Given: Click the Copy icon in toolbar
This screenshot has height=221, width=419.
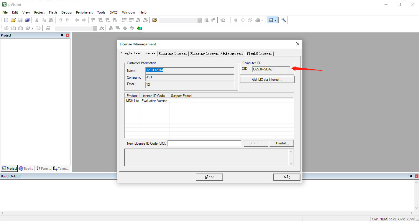Looking at the screenshot, I should click(44, 20).
